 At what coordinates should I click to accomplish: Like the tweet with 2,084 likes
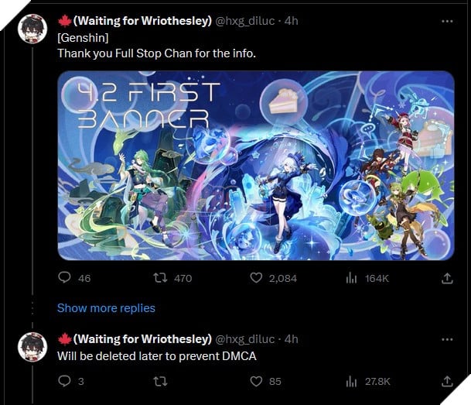[x=258, y=278]
